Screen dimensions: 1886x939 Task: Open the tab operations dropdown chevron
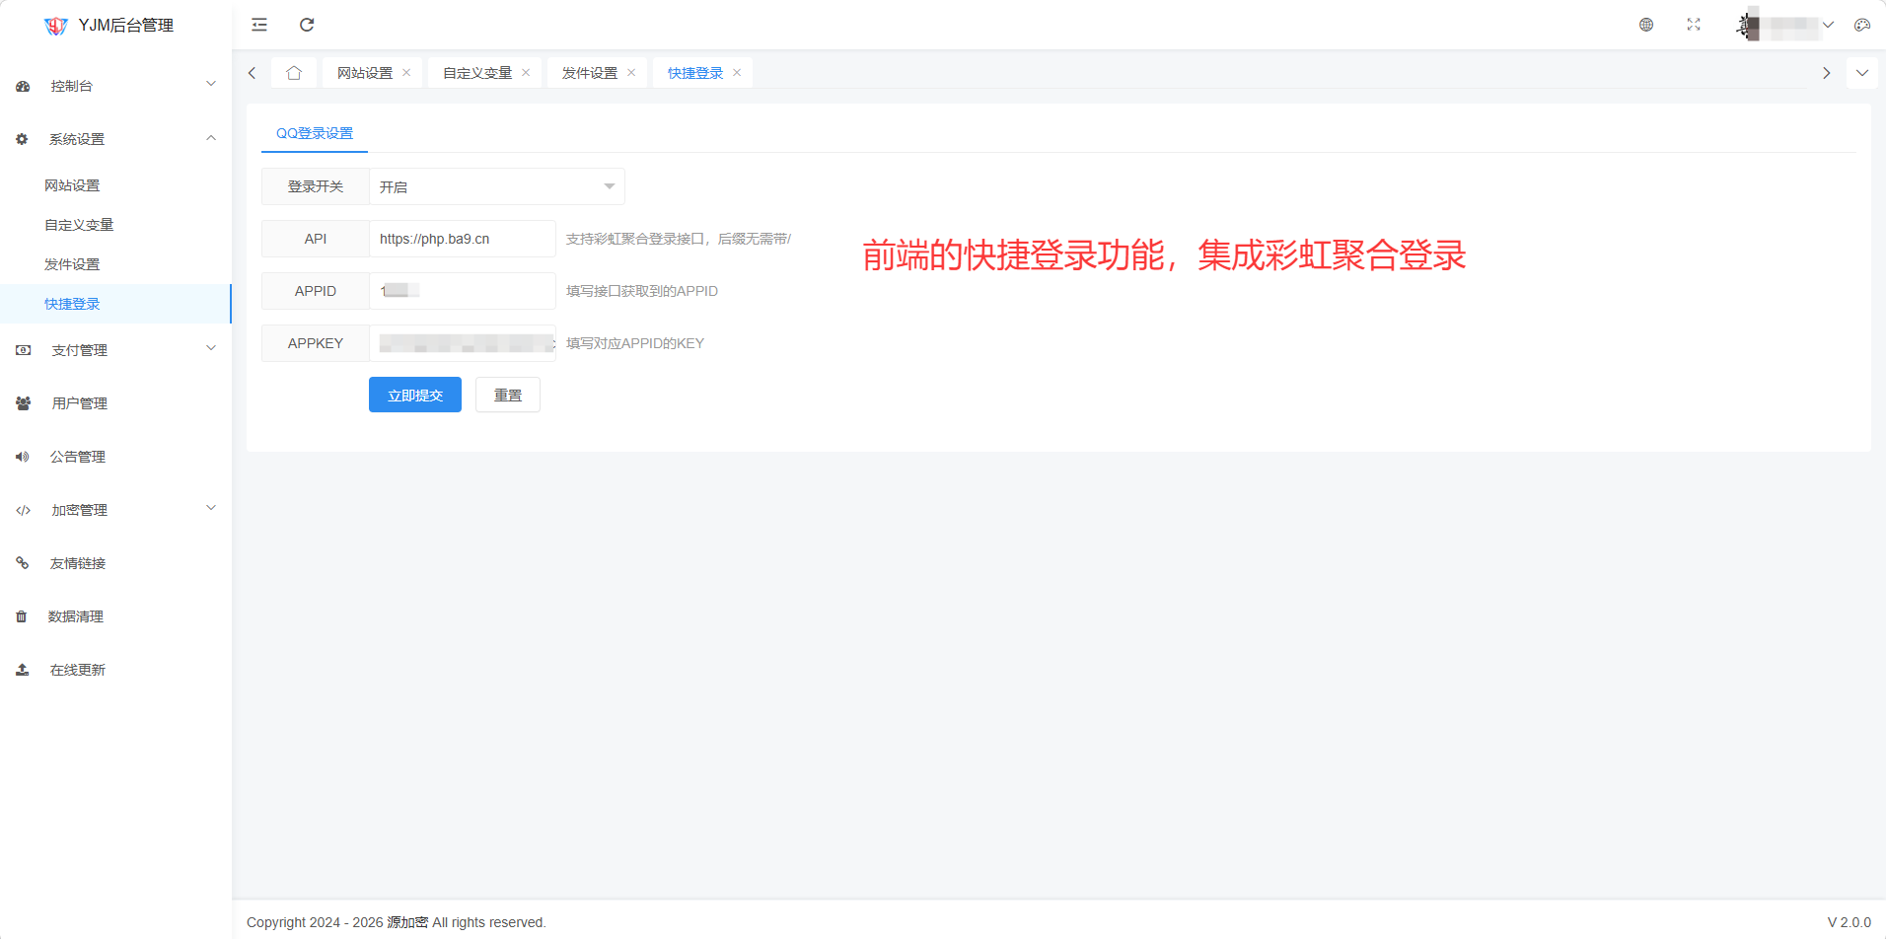click(x=1862, y=73)
